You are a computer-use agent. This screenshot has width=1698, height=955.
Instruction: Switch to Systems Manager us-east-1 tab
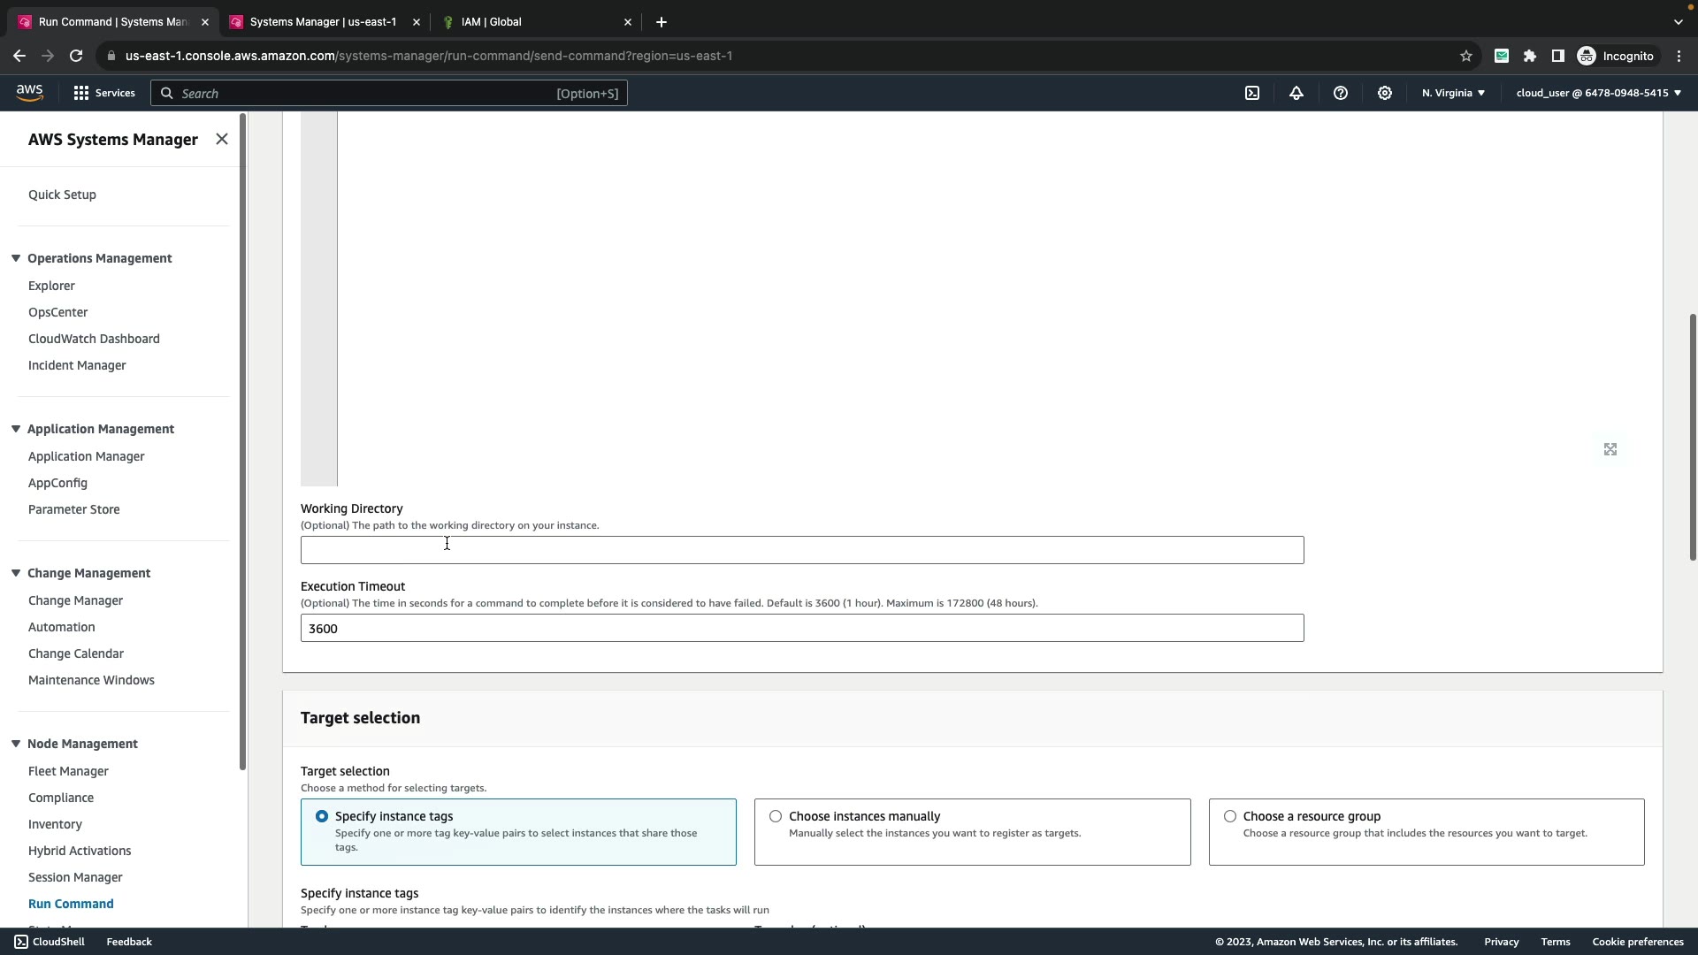point(323,22)
